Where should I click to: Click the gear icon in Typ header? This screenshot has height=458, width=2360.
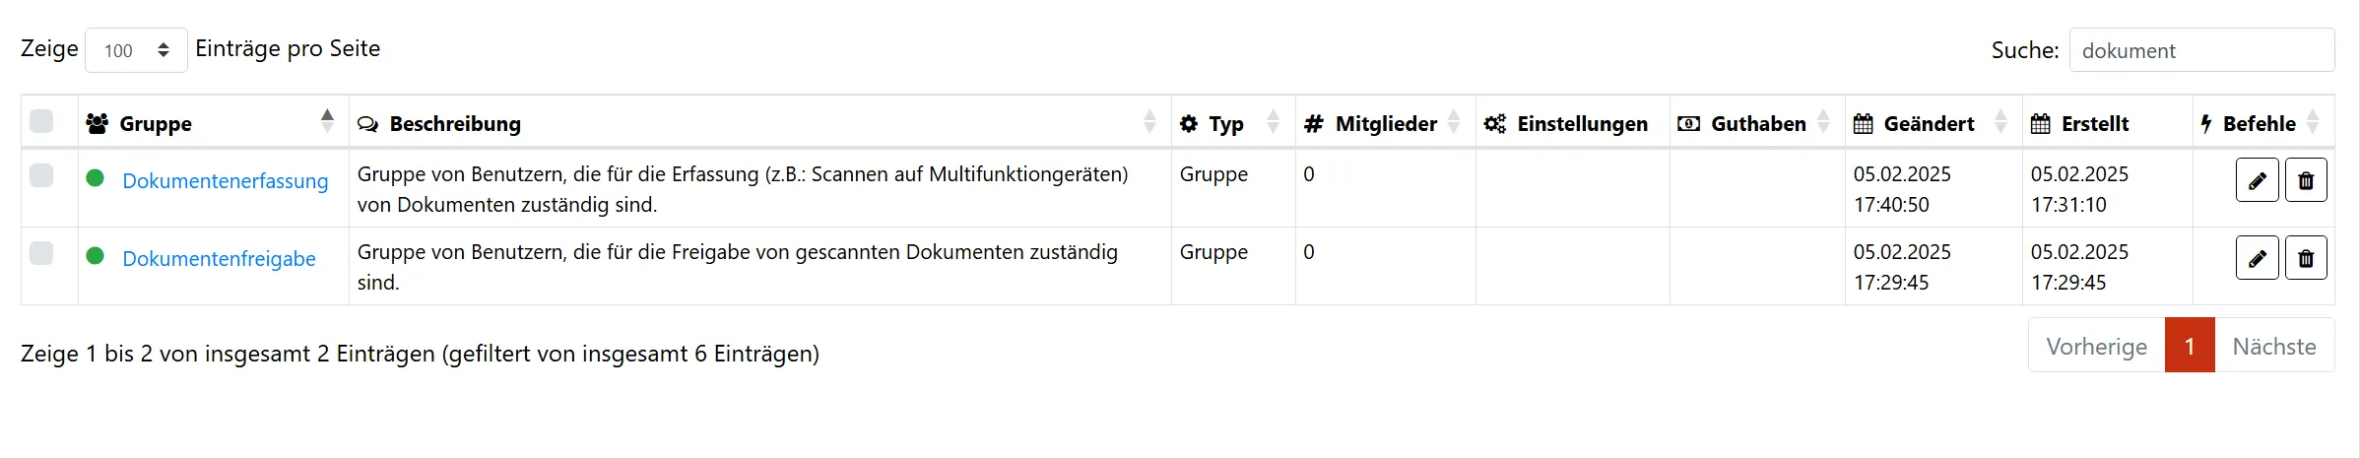[x=1189, y=124]
